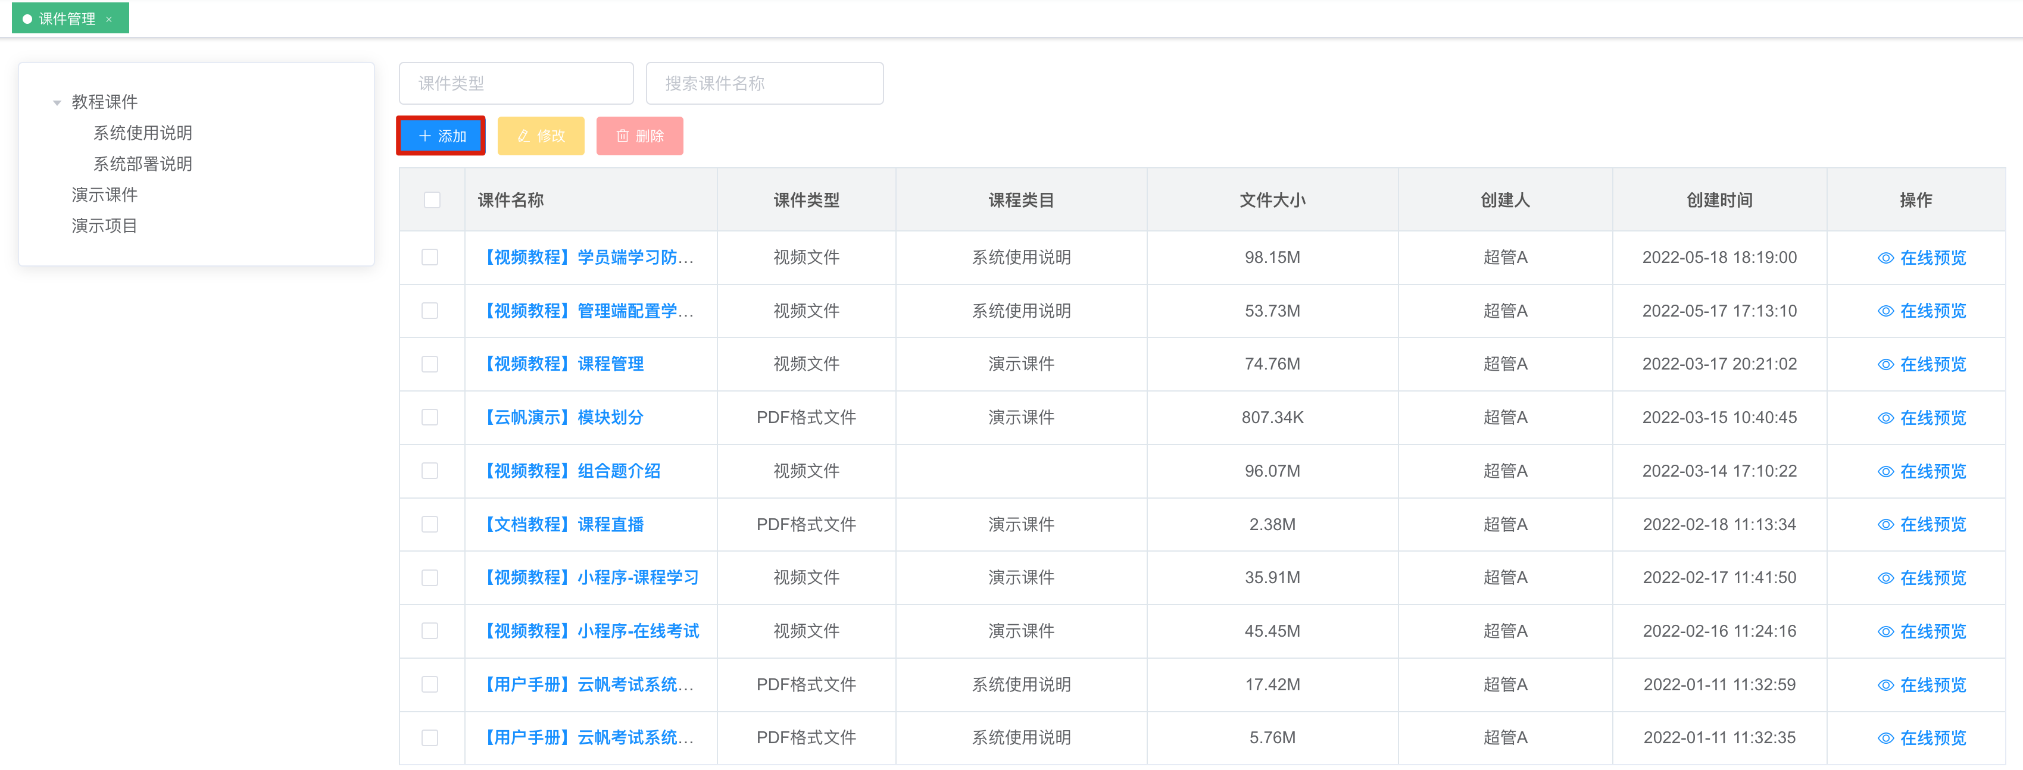Click the trash icon on 删除 button
The image size is (2023, 770).
click(x=622, y=136)
